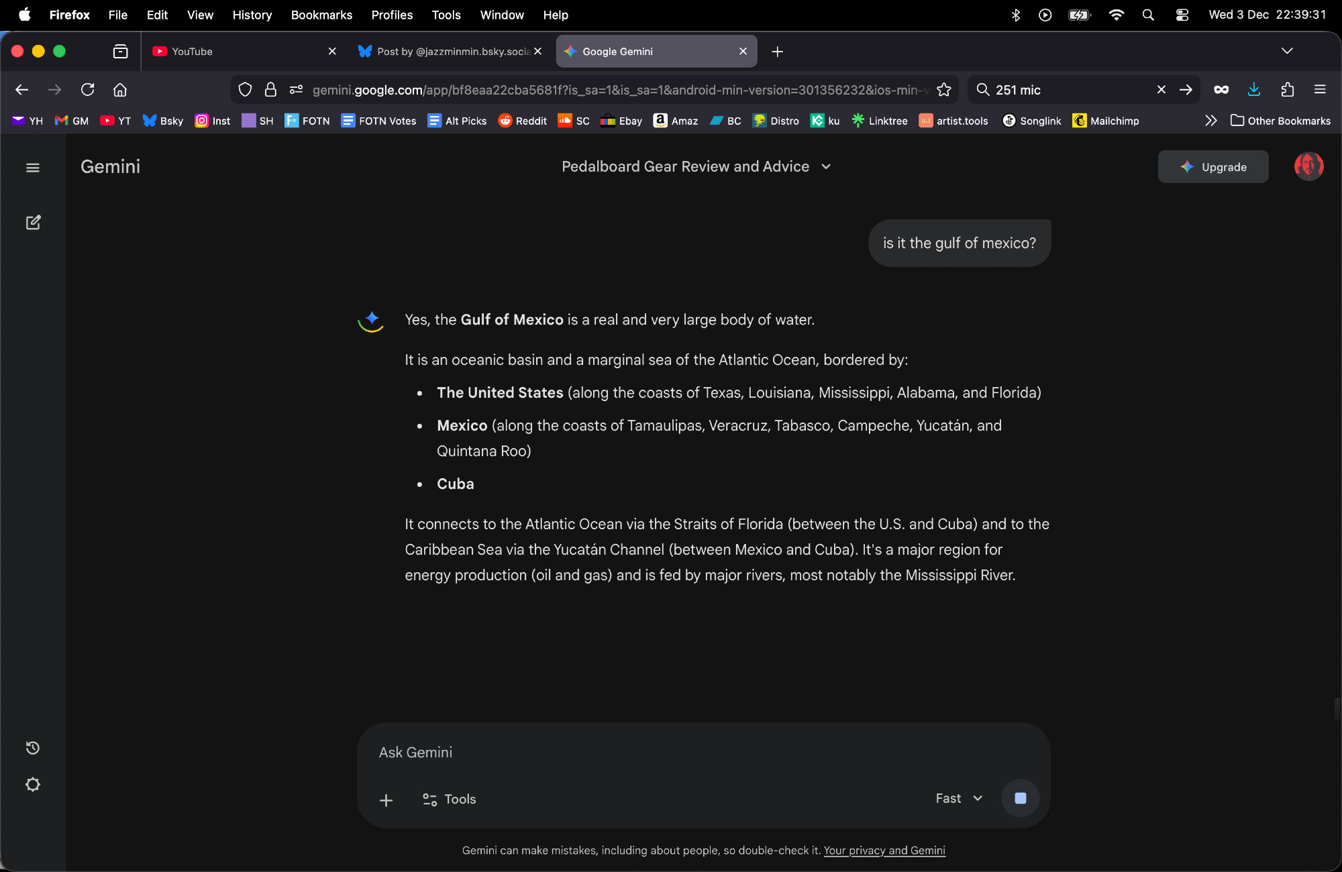
Task: Open Gemini settings gear icon
Action: tap(32, 785)
